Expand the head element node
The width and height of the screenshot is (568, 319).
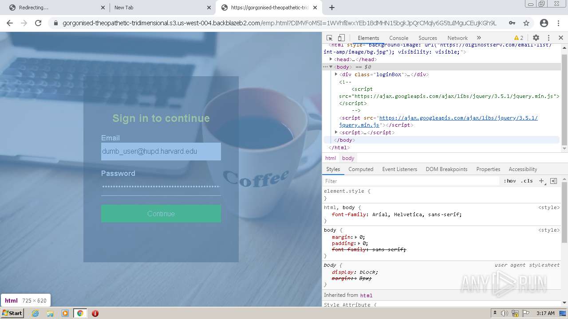pos(331,59)
